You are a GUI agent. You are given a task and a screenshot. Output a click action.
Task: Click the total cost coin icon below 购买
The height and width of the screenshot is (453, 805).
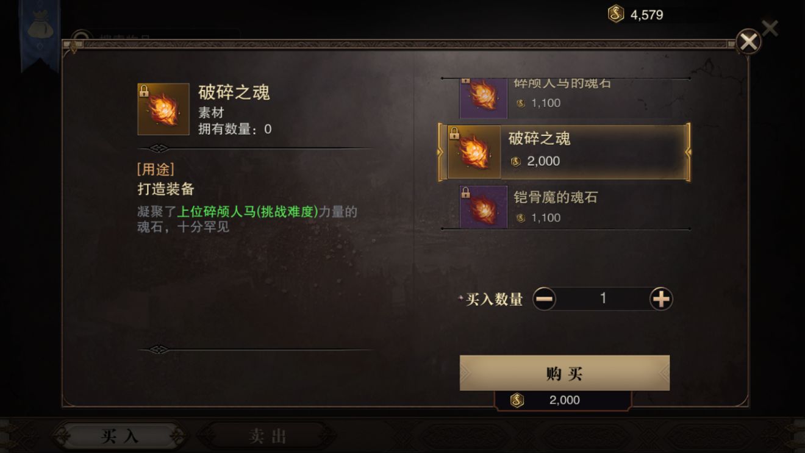517,400
